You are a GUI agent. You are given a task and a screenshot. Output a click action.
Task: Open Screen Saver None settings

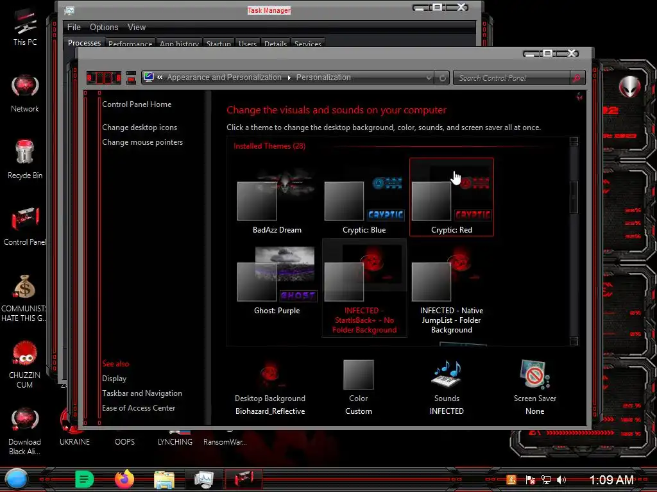535,387
